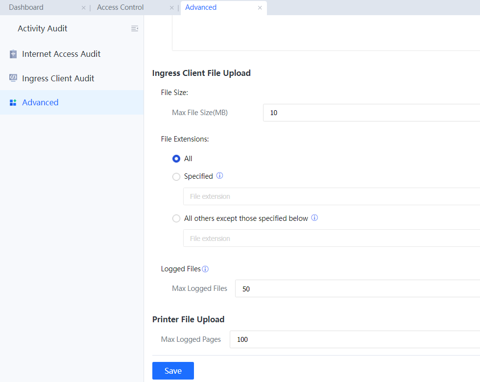Click the Internet Access Audit sidebar icon

13,54
